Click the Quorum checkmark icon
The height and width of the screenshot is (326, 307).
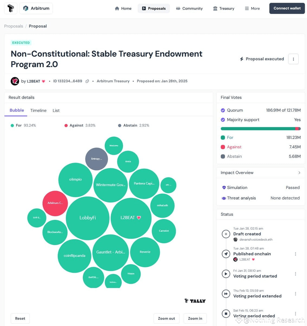(223, 110)
